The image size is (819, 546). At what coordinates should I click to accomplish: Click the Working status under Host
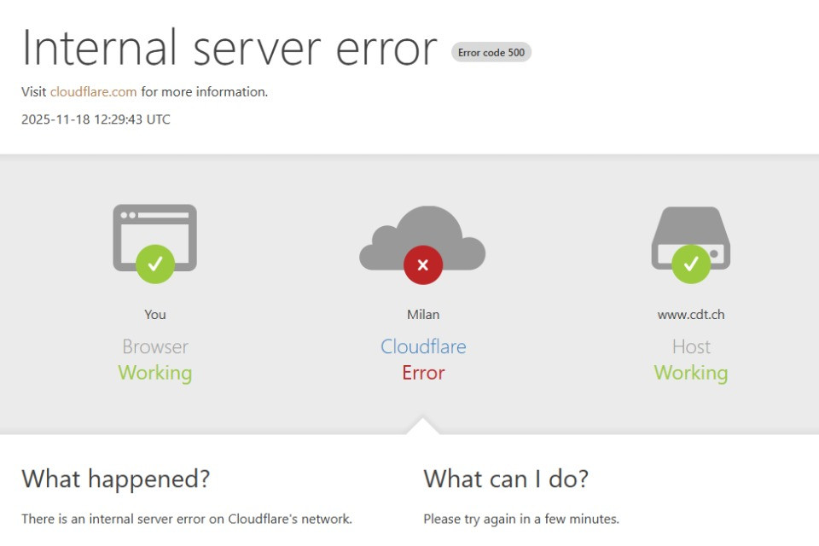(691, 373)
